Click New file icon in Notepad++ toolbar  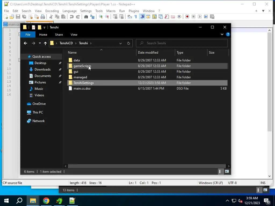tap(6, 17)
